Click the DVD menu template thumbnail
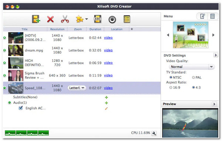Screen dimensions: 222x141 point(191,35)
